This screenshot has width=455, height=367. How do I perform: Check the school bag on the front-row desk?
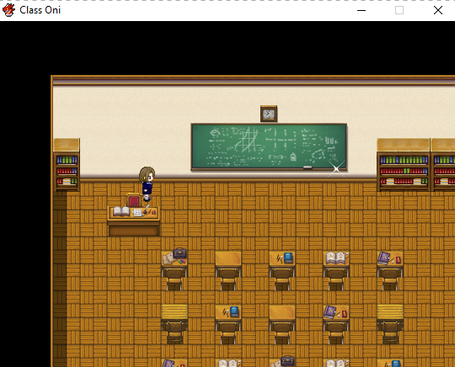pos(179,253)
